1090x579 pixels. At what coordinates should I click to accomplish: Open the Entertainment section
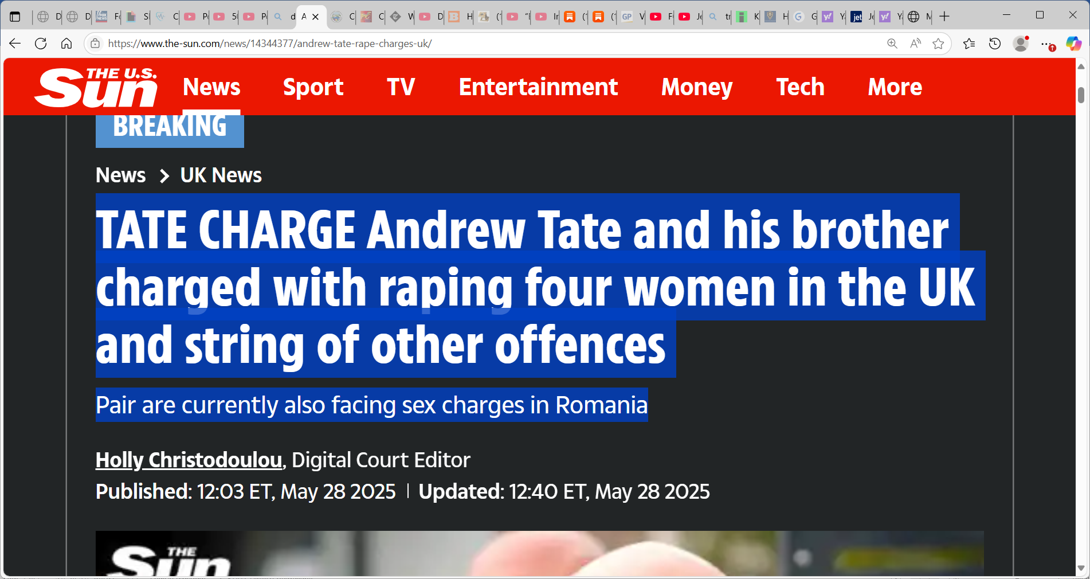[x=538, y=87]
